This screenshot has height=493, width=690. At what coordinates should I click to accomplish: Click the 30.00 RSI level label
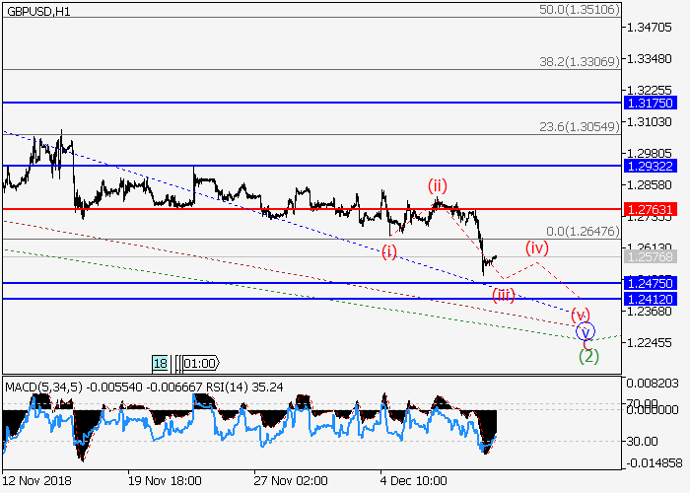pos(642,441)
